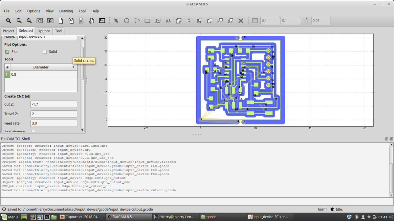The image size is (394, 221).
Task: Enable the Solid checkbox
Action: click(x=45, y=52)
